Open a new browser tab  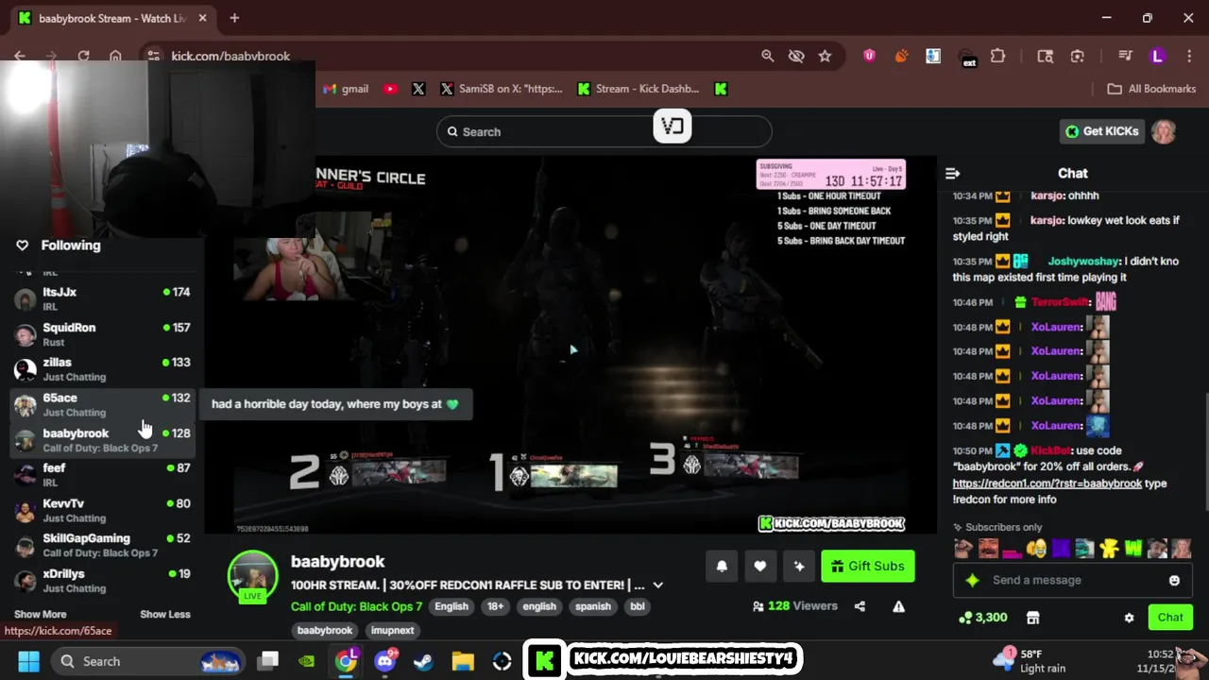coord(234,18)
